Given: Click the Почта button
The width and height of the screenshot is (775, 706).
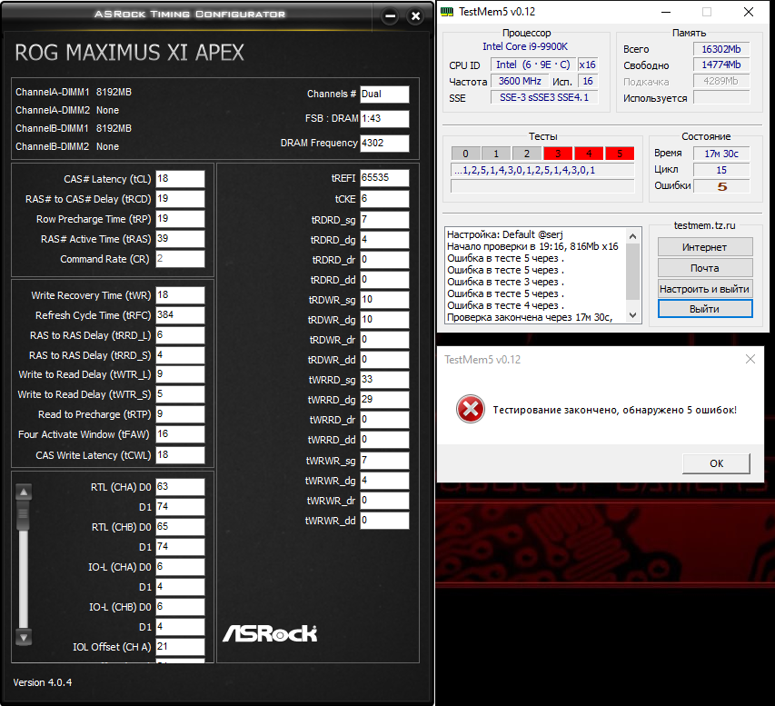Looking at the screenshot, I should click(x=705, y=268).
